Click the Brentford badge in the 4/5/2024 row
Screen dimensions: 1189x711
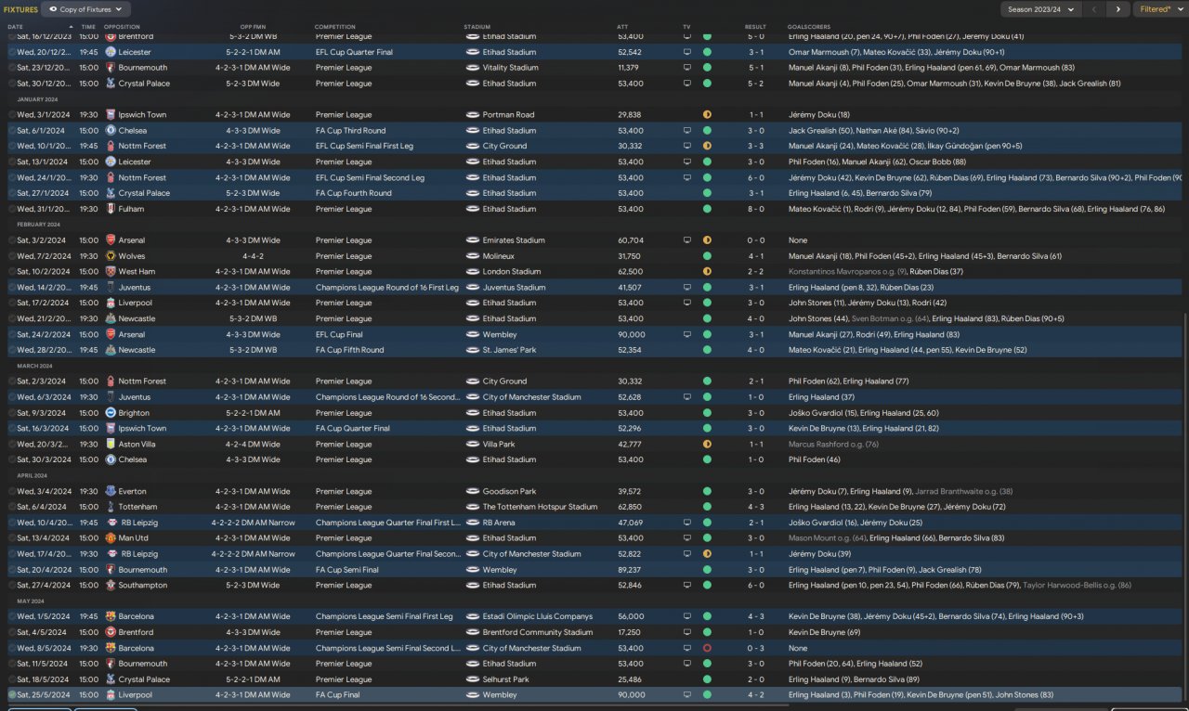[111, 632]
